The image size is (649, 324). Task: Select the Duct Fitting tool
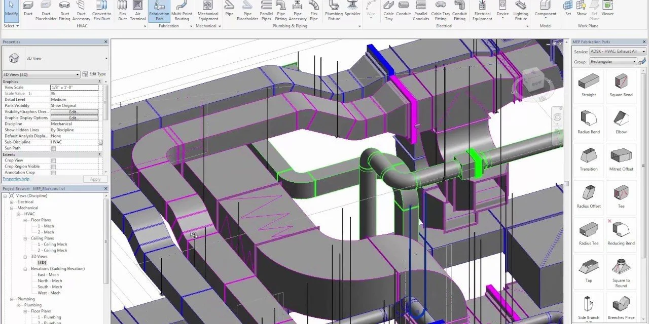pos(64,10)
